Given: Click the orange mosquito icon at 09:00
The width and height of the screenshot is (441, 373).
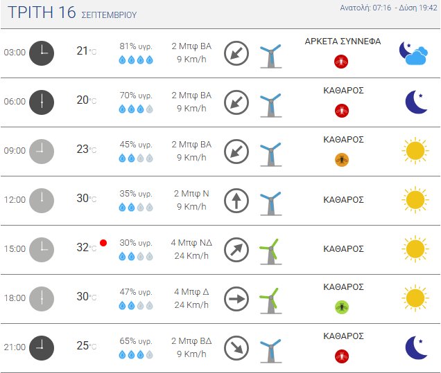Looking at the screenshot, I should [x=342, y=160].
